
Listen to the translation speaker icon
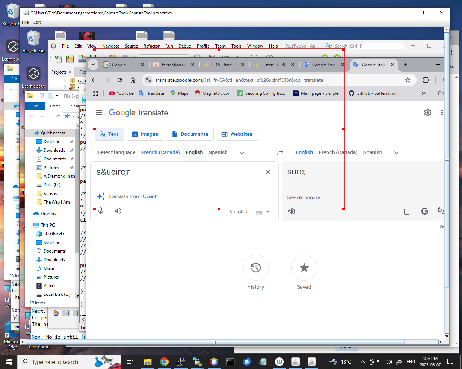292,211
